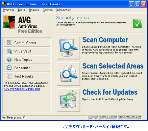
Task: Click the Security status heading
Action: coord(72,18)
